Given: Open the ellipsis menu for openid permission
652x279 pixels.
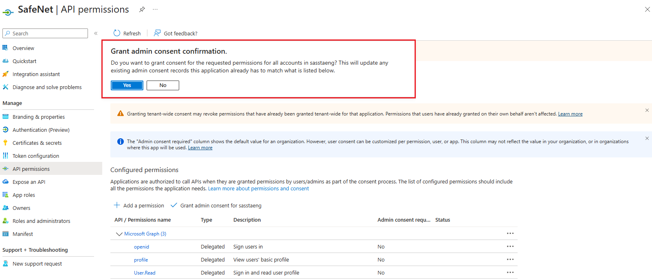Looking at the screenshot, I should (510, 246).
